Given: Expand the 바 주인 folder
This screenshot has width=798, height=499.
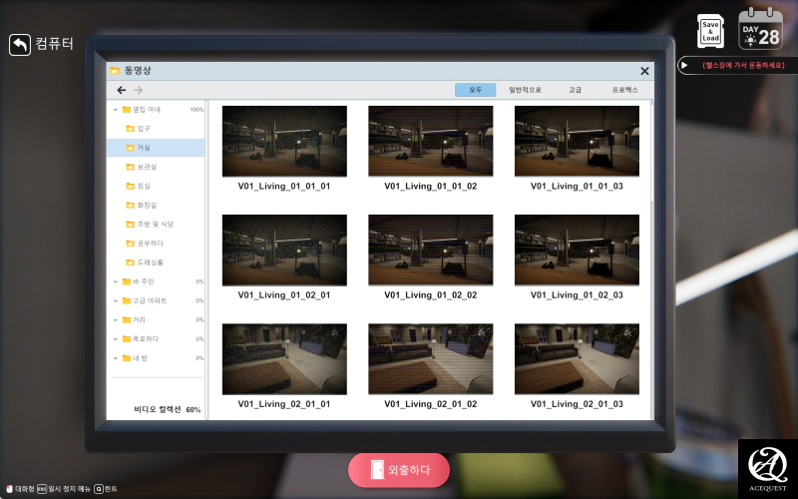Looking at the screenshot, I should tap(115, 281).
